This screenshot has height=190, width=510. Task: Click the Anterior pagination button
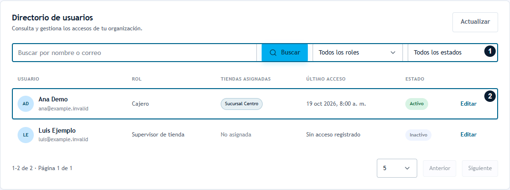tap(440, 168)
